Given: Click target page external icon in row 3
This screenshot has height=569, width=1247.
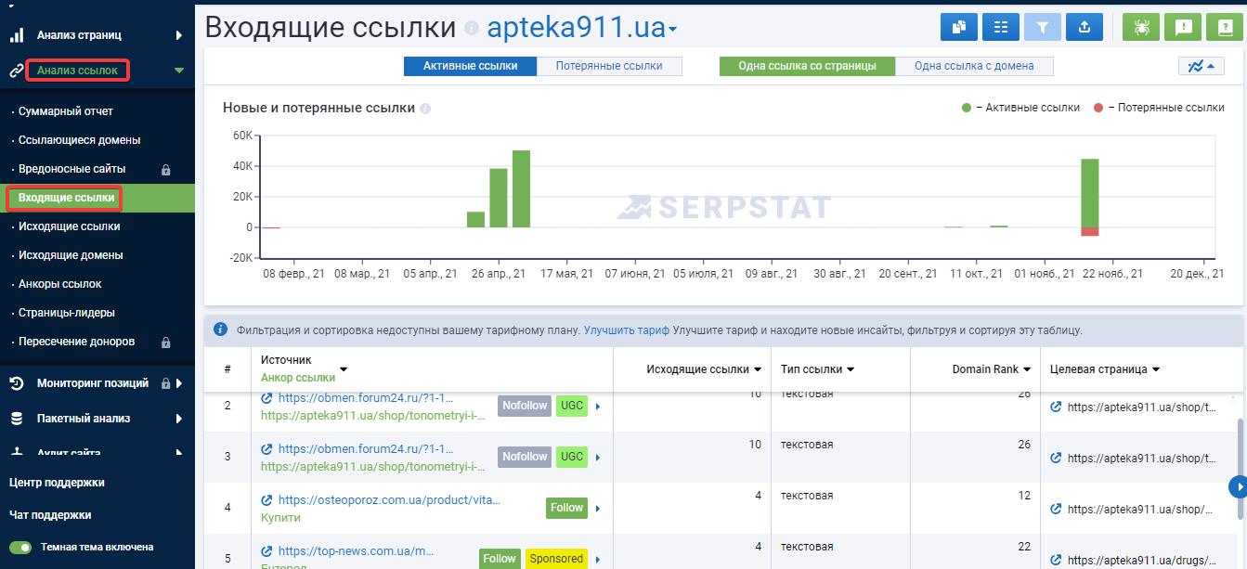Looking at the screenshot, I should 1057,459.
